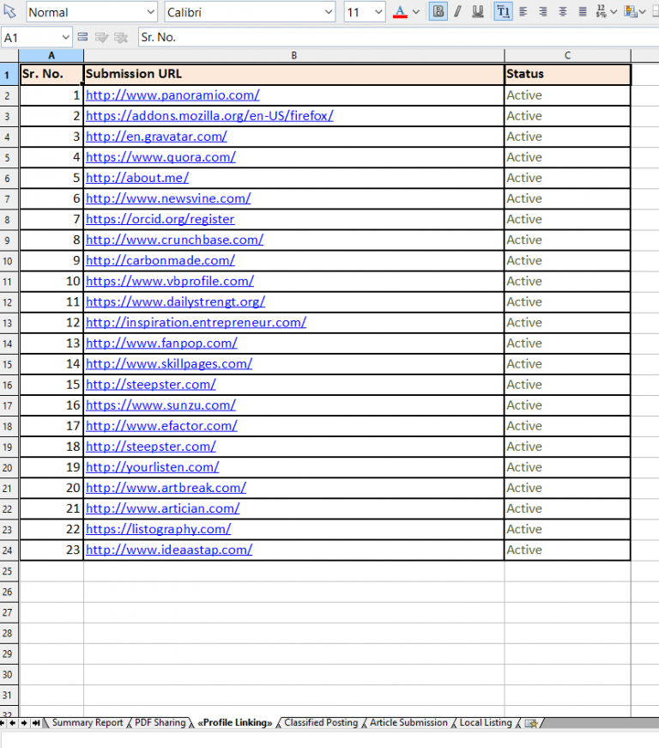Switch to the Local Listing sheet tab

click(x=486, y=723)
